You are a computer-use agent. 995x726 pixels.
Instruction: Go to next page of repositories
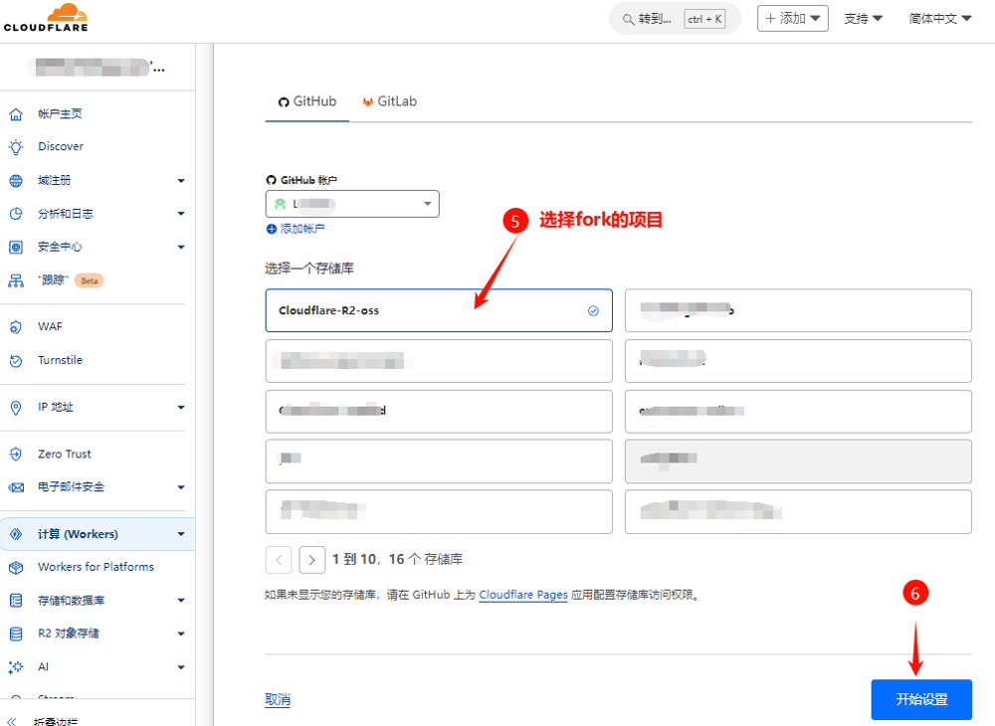(312, 560)
